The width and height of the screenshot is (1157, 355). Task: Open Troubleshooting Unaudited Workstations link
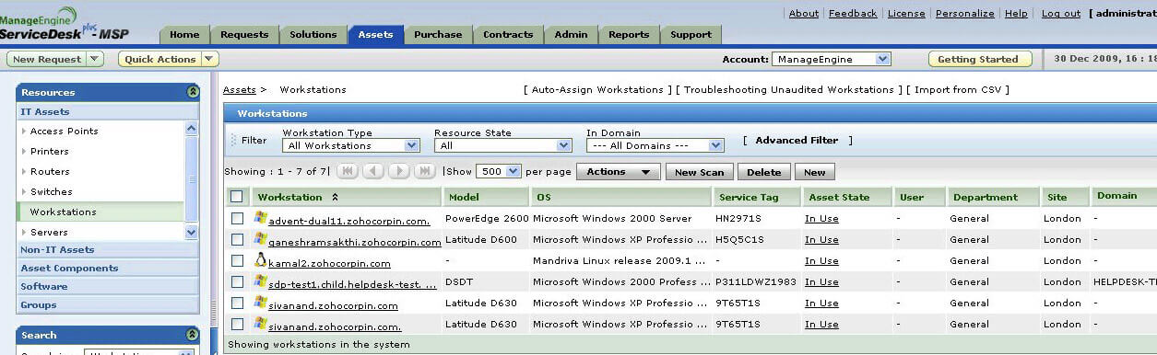point(789,90)
